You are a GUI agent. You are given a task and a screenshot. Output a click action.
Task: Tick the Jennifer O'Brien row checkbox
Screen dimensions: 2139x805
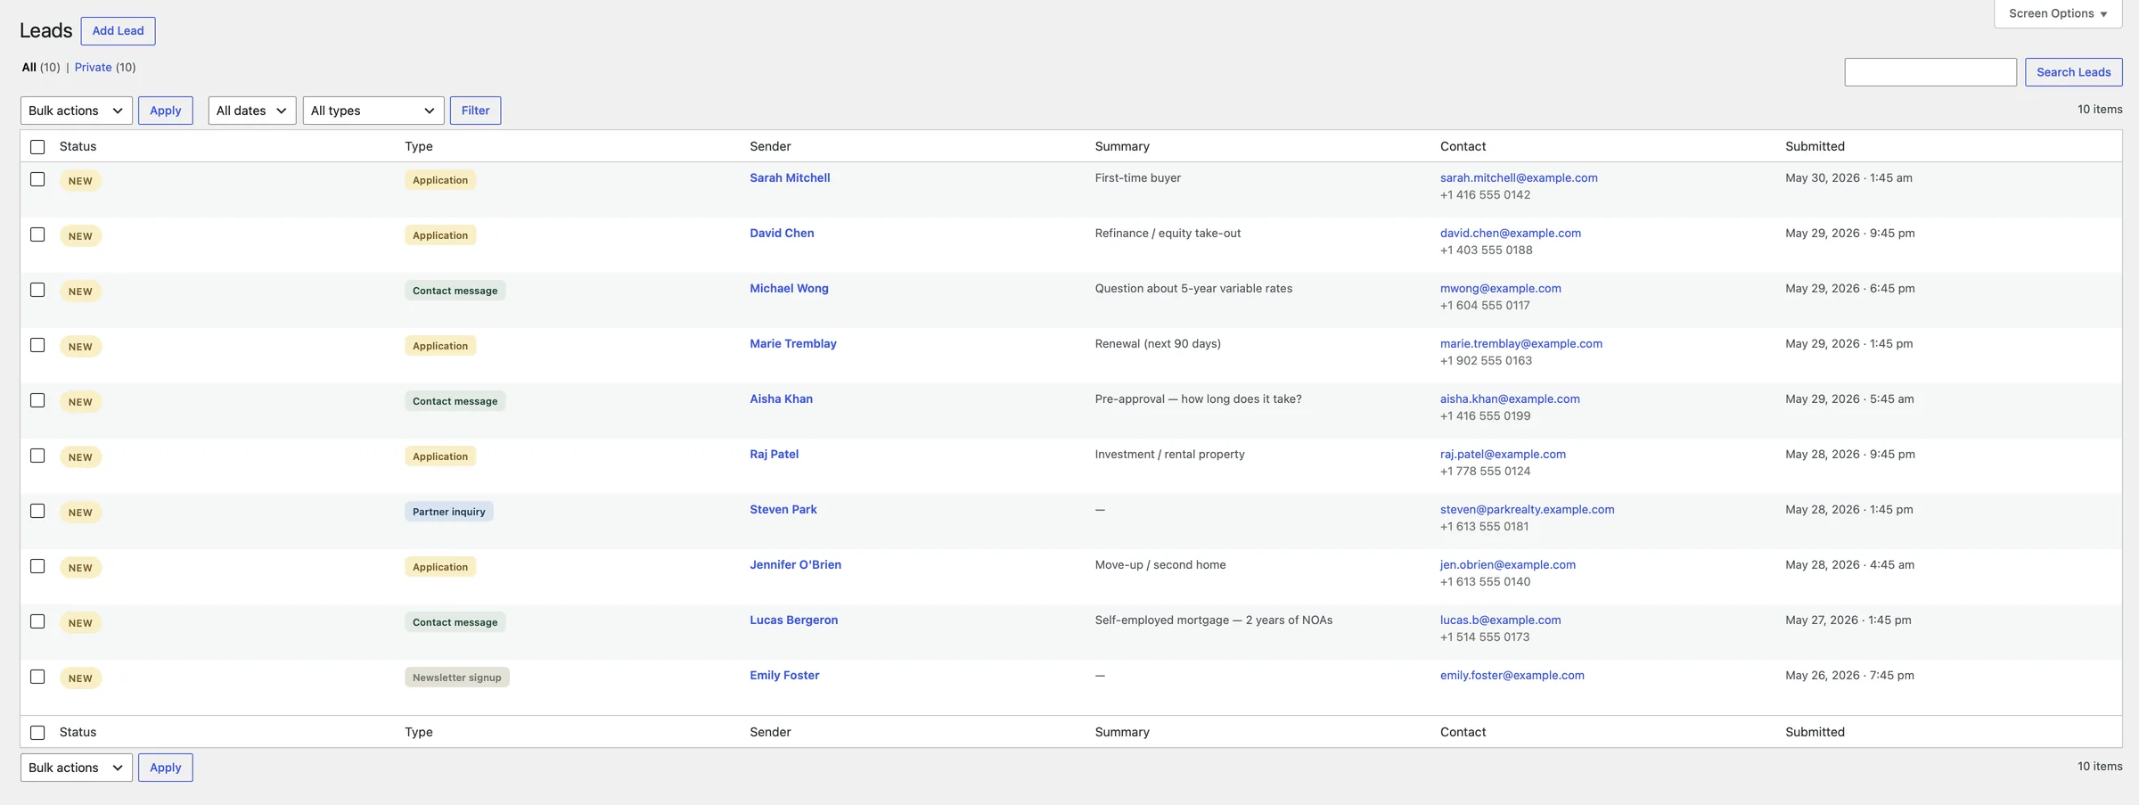click(x=37, y=566)
